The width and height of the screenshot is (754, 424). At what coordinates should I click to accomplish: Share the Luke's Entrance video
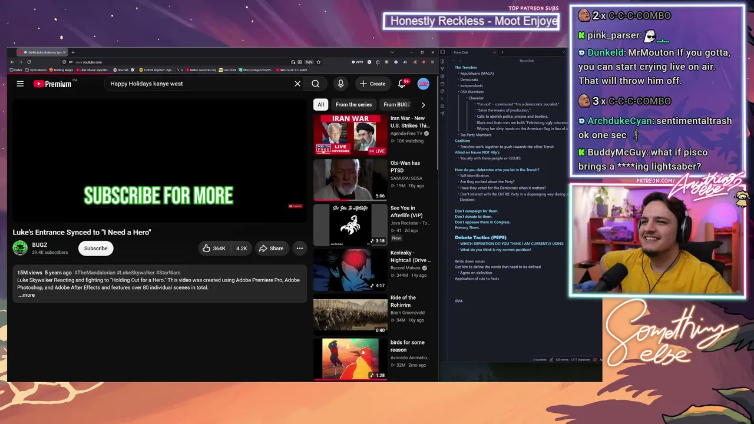271,249
